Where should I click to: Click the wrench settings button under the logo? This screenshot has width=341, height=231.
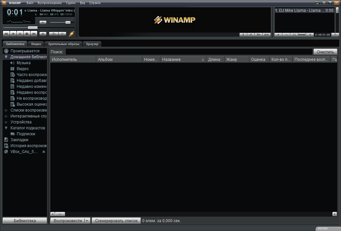point(251,35)
